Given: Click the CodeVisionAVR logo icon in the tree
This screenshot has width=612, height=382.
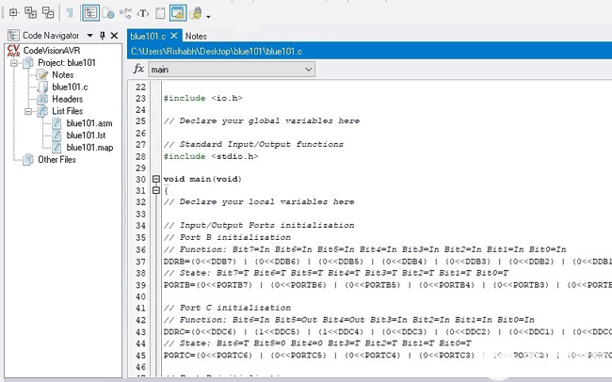Looking at the screenshot, I should (x=14, y=50).
